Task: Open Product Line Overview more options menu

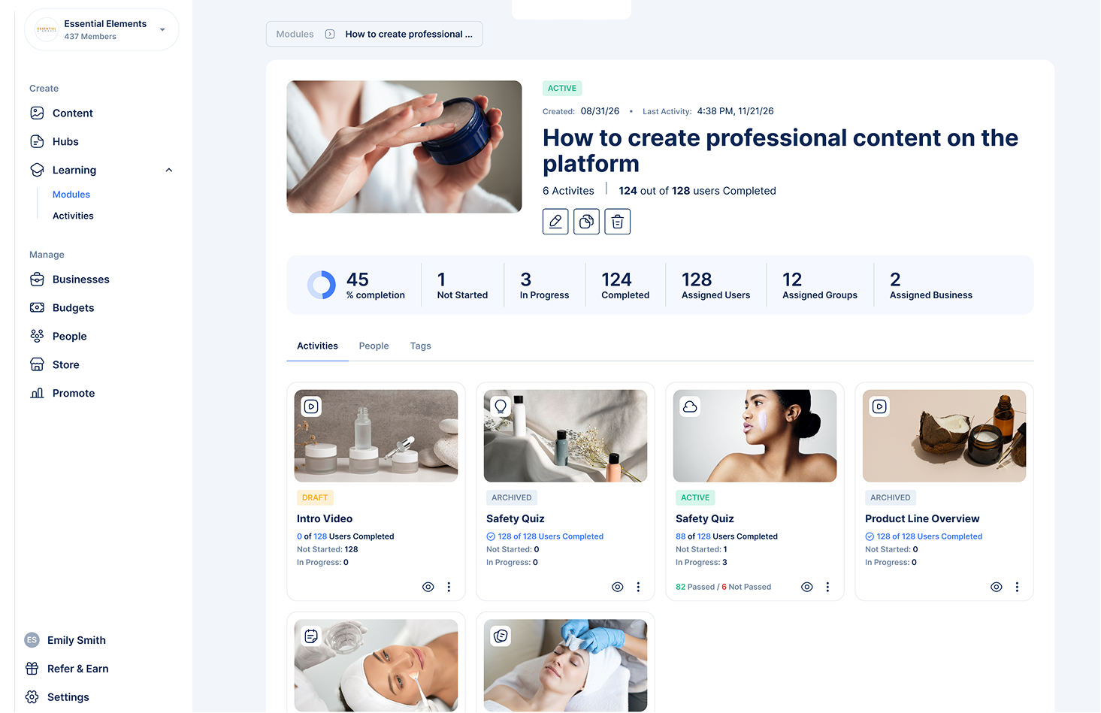Action: pos(1017,587)
